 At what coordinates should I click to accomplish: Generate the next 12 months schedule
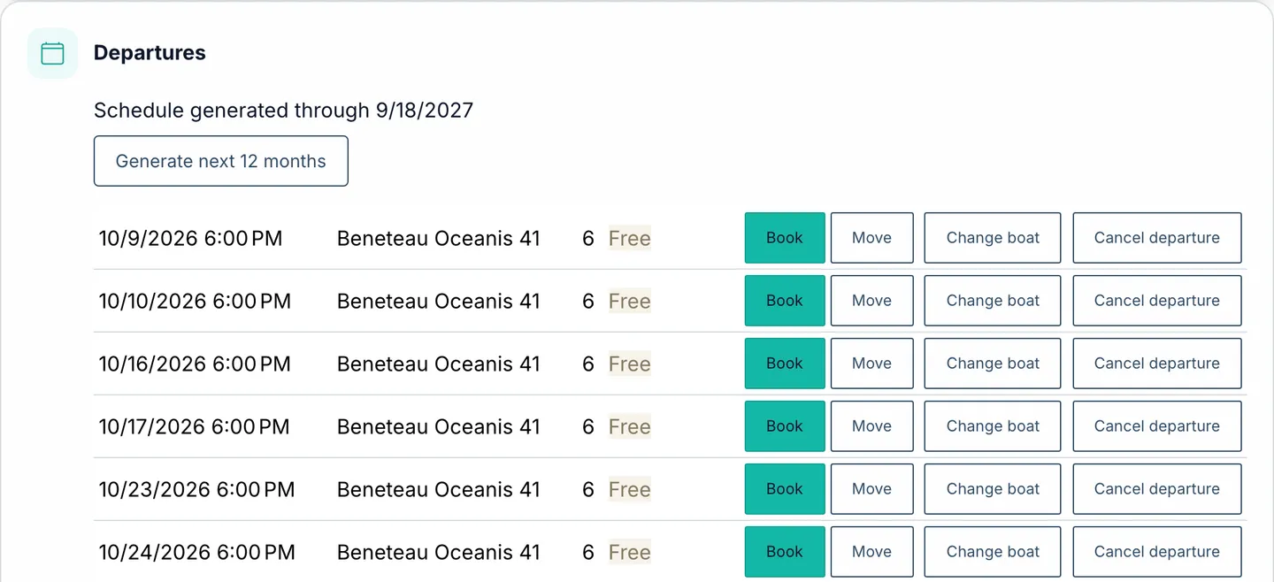click(221, 161)
